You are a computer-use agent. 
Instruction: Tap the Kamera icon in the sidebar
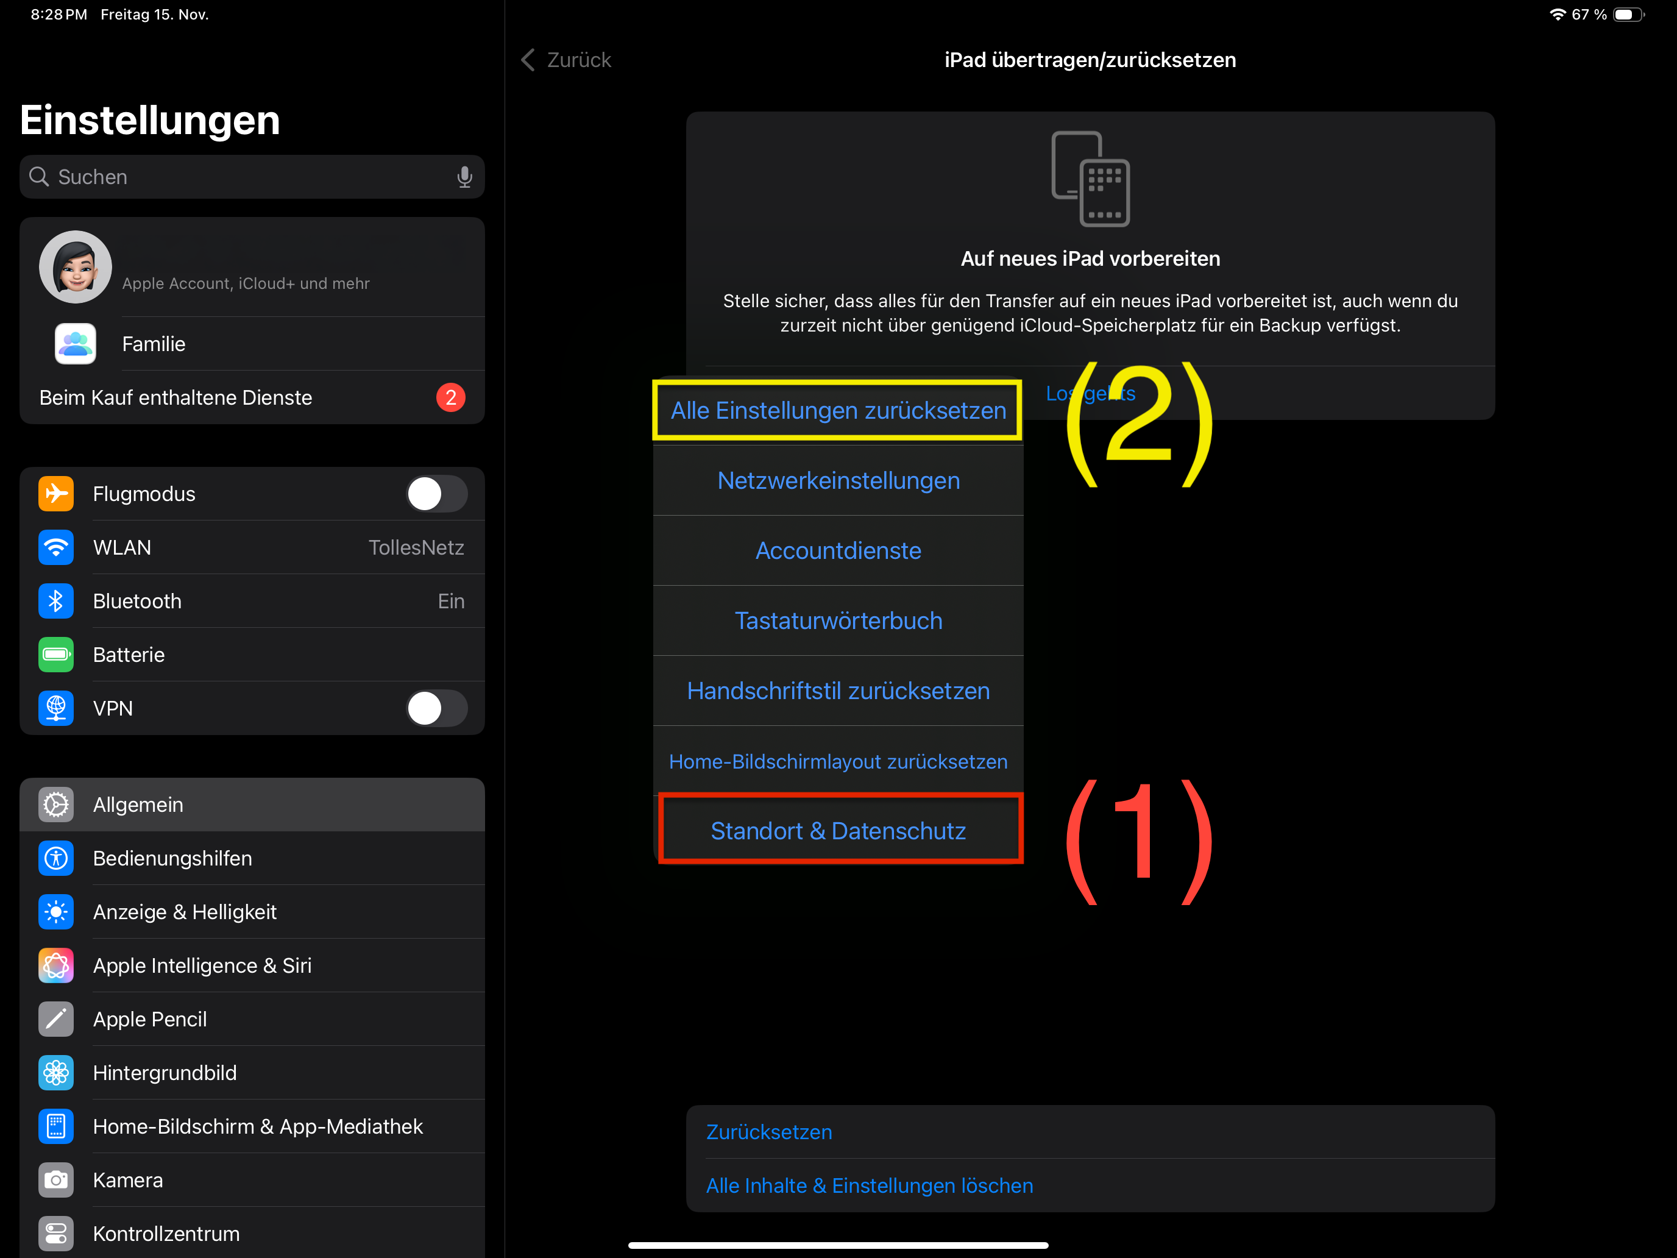point(56,1180)
